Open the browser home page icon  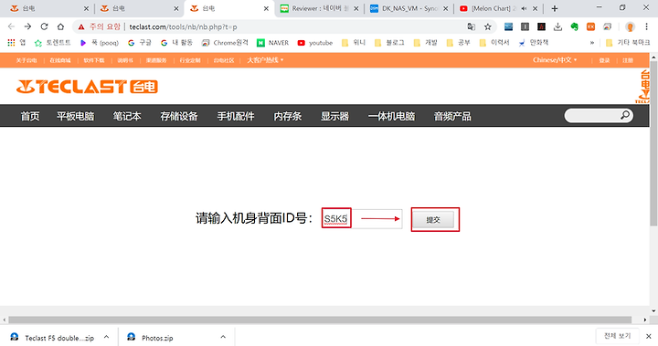point(60,26)
